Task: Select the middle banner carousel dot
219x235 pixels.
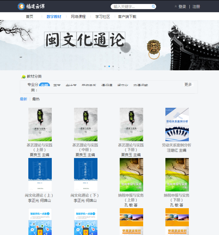Action: click(x=109, y=66)
